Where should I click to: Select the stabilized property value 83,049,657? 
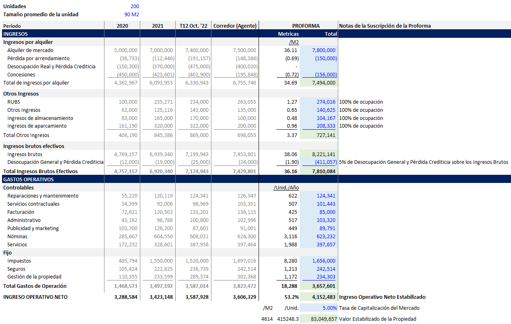pyautogui.click(x=324, y=319)
